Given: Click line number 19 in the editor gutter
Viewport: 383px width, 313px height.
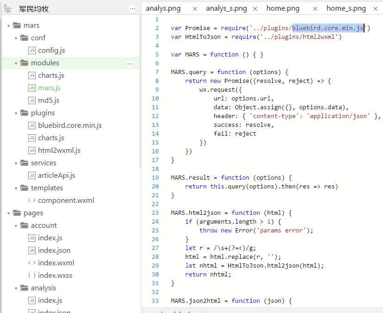Looking at the screenshot, I should (x=155, y=177).
